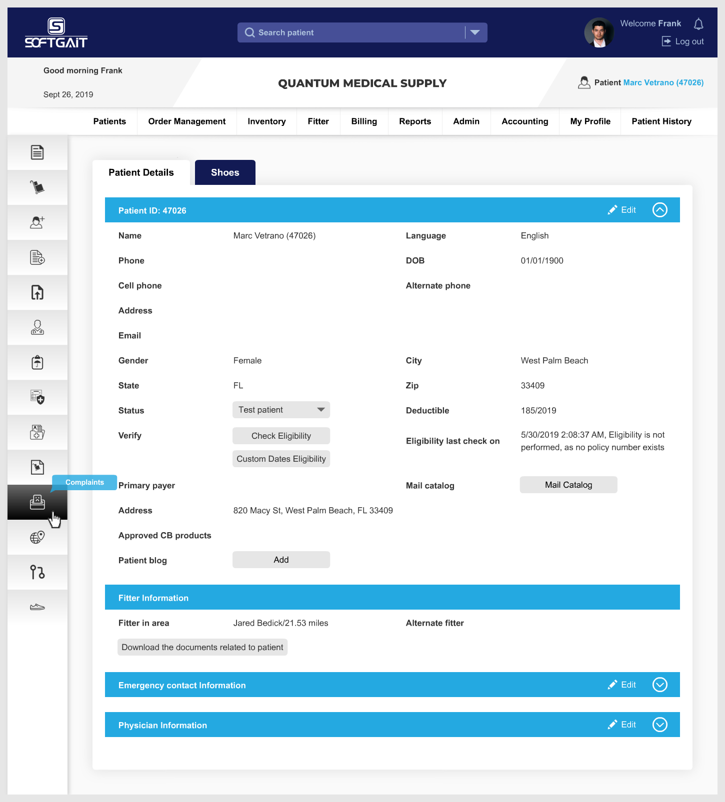
Task: Expand the Emergency contact Information section
Action: coord(660,685)
